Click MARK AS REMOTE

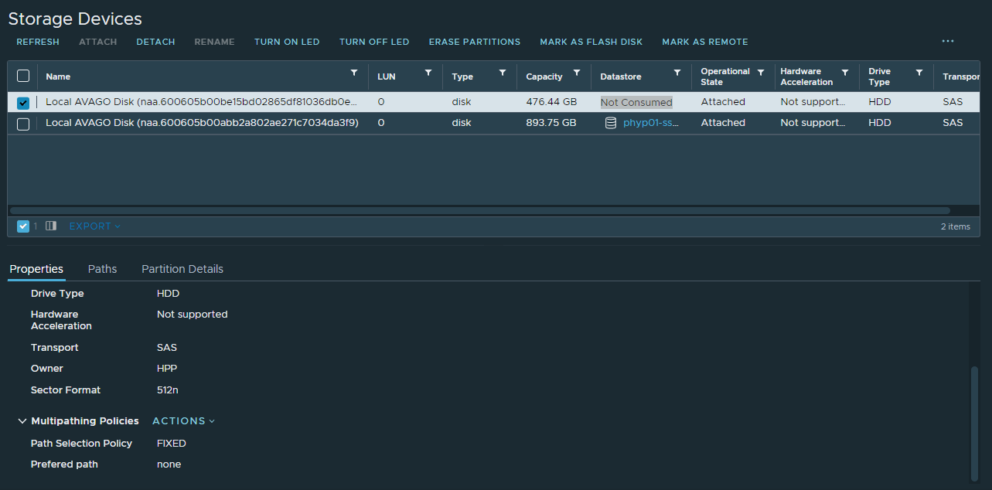tap(705, 42)
